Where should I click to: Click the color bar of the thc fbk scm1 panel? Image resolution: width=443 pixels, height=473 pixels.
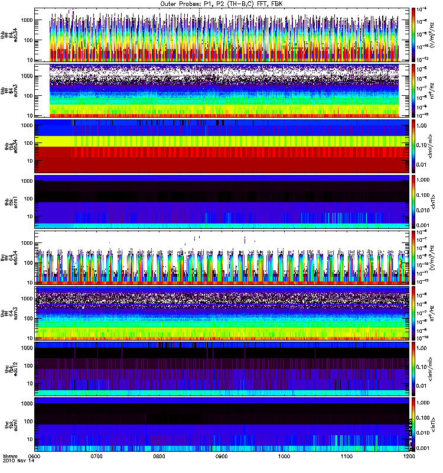pyautogui.click(x=413, y=425)
